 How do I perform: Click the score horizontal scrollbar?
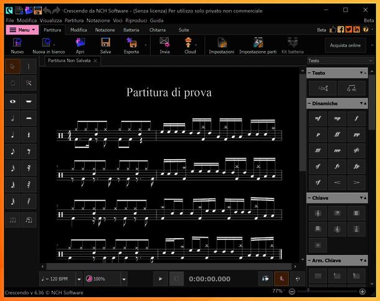click(169, 267)
